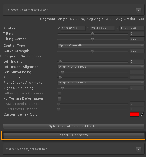
Task: Click the Insert I Connector button
Action: 73,135
